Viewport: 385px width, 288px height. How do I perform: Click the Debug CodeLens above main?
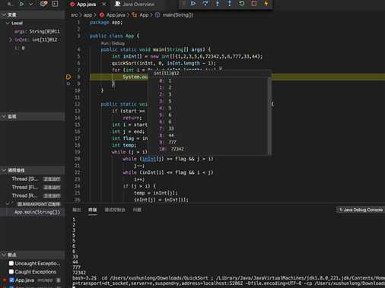click(118, 43)
